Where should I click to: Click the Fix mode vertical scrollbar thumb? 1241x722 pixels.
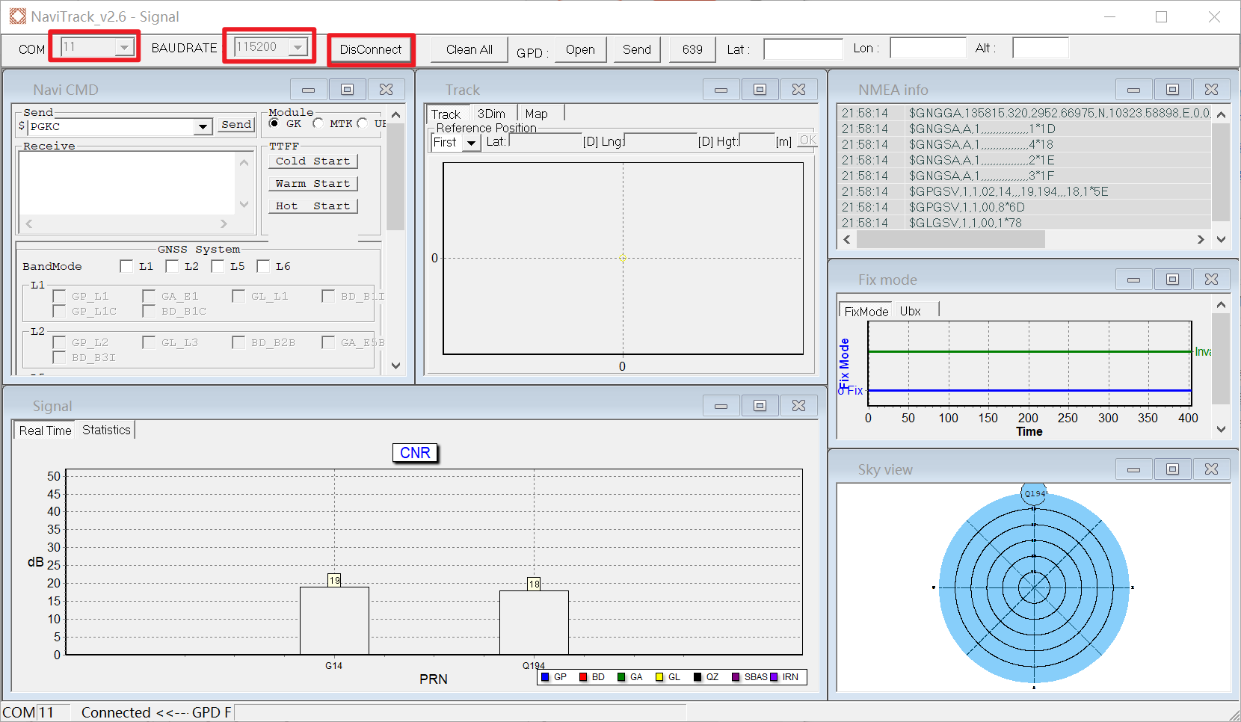click(1221, 359)
